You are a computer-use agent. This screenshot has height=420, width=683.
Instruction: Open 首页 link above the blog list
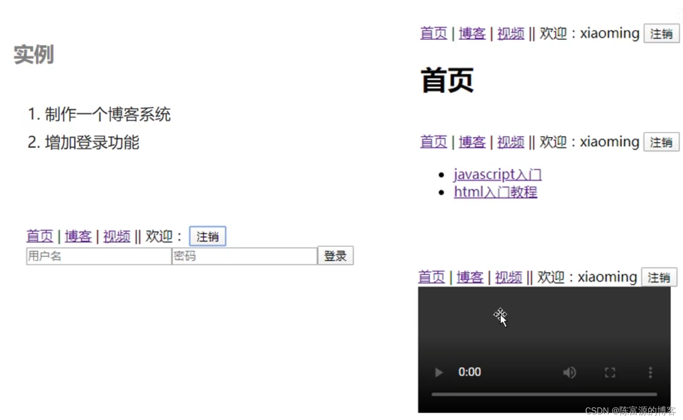(434, 142)
